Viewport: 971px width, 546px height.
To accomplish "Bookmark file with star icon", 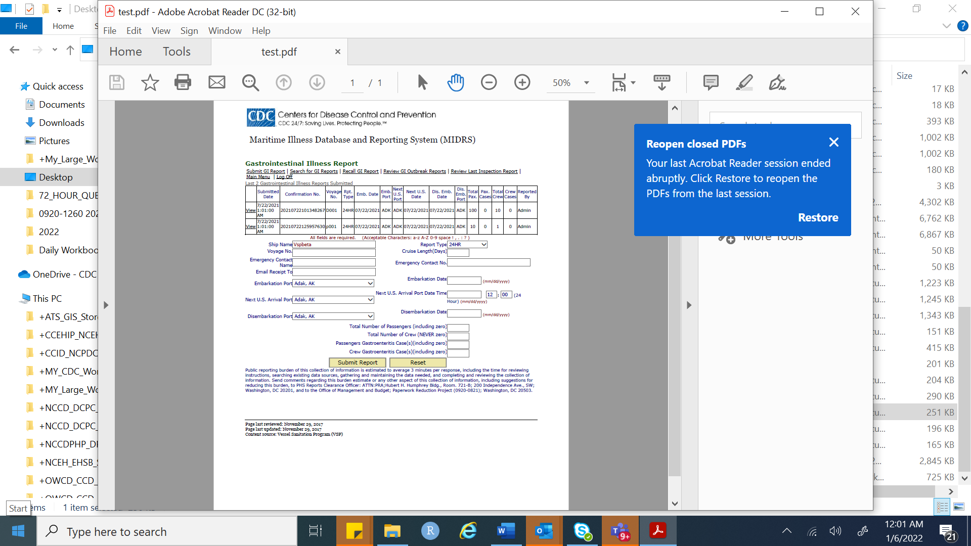I will pos(150,82).
